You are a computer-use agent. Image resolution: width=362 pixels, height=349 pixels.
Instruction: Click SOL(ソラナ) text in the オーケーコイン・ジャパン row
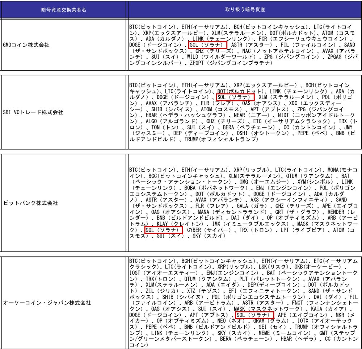pos(253,315)
